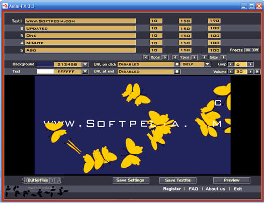This screenshot has width=264, height=203.
Task: Decrease Size with left arrow
Action: 204,57
